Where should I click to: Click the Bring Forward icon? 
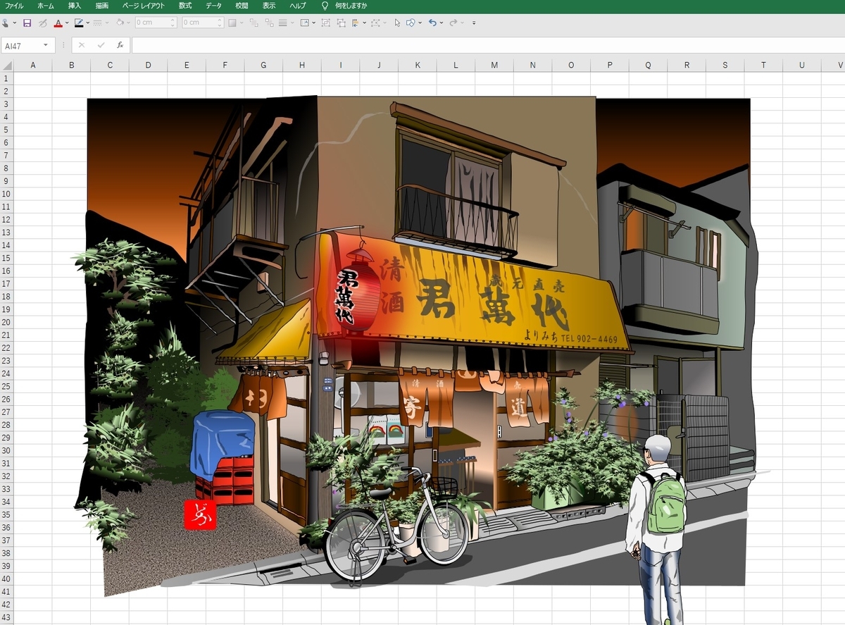(x=254, y=23)
